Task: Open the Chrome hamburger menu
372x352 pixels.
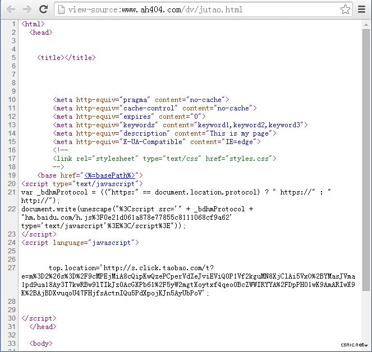Action: [362, 9]
